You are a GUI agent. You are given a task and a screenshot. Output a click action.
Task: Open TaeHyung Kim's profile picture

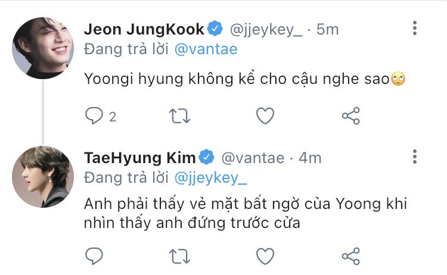pyautogui.click(x=43, y=177)
